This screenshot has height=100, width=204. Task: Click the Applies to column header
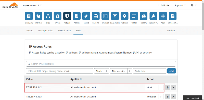pyautogui.click(x=76, y=79)
